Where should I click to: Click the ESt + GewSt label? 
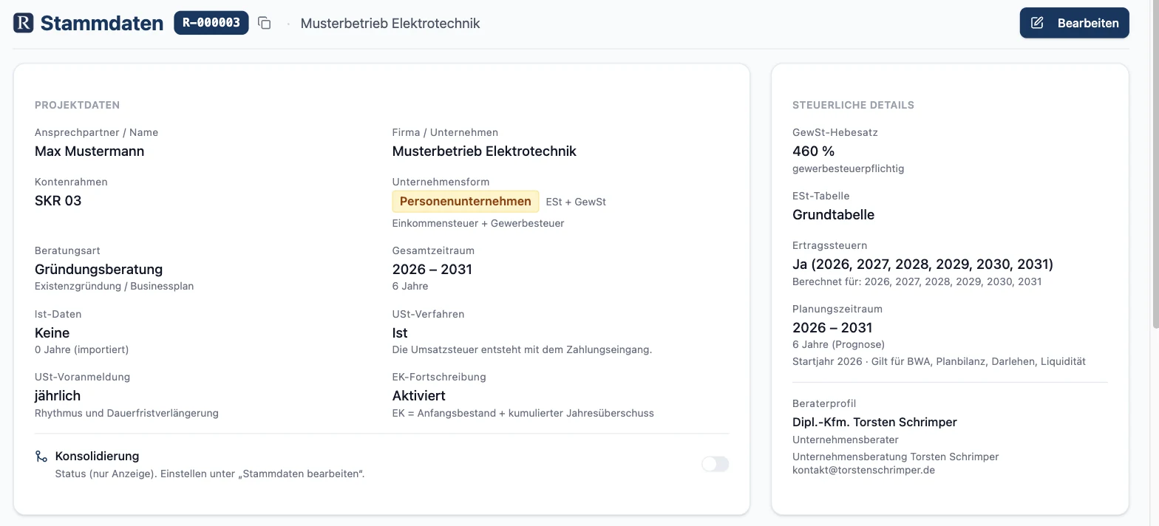tap(576, 202)
